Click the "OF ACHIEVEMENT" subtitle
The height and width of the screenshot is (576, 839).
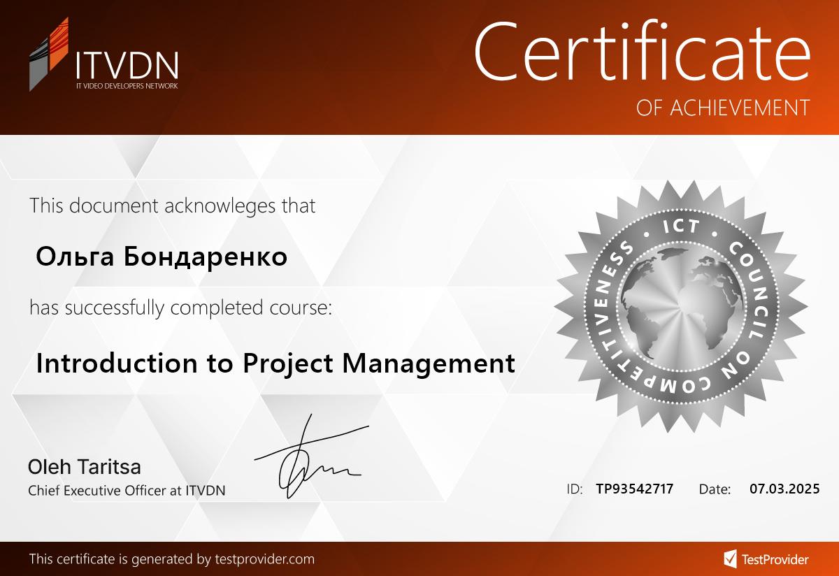click(x=723, y=108)
